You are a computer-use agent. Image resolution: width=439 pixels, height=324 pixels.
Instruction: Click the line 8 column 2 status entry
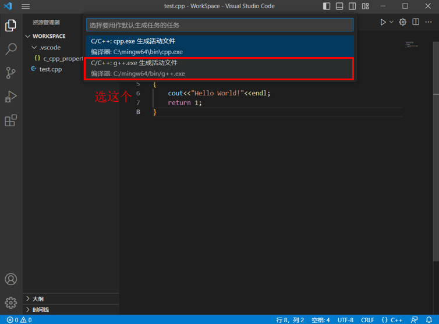(290, 320)
